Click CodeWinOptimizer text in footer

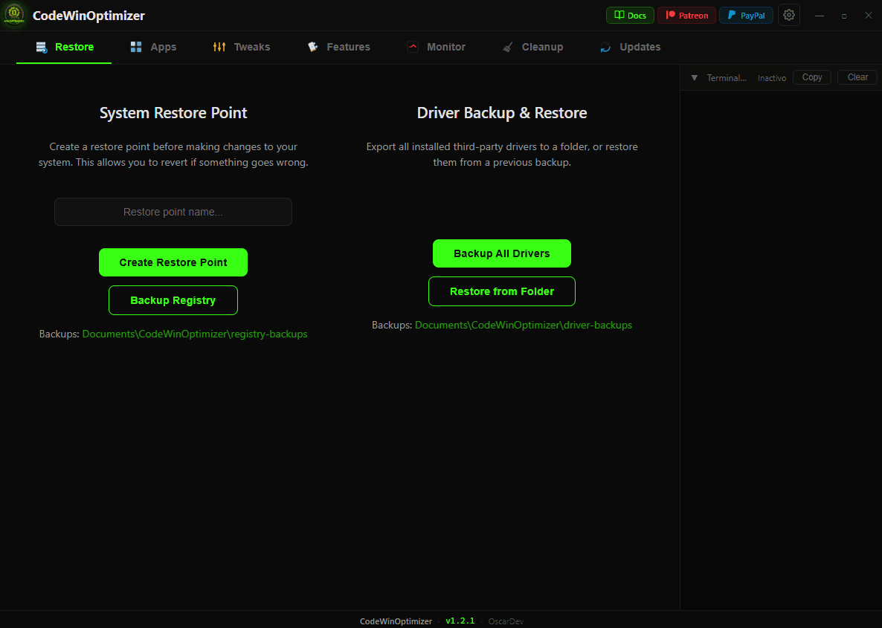click(396, 622)
